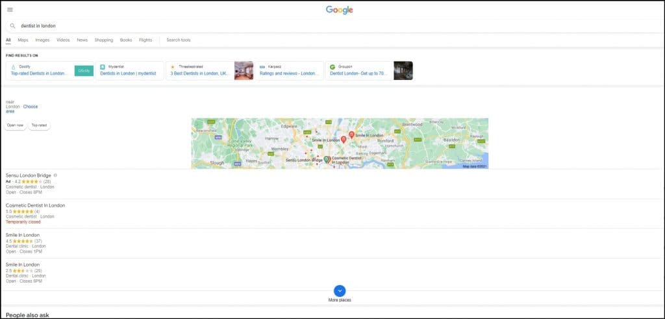Click the Mydentist favicon icon
Viewport: 665px width, 319px height.
(x=103, y=67)
